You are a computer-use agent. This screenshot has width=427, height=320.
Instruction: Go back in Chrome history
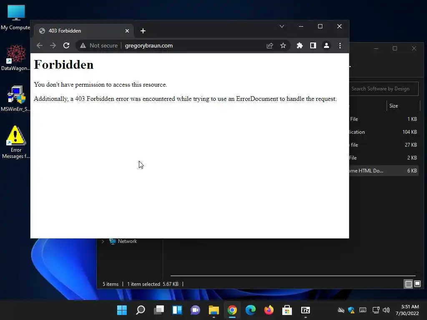pos(40,45)
